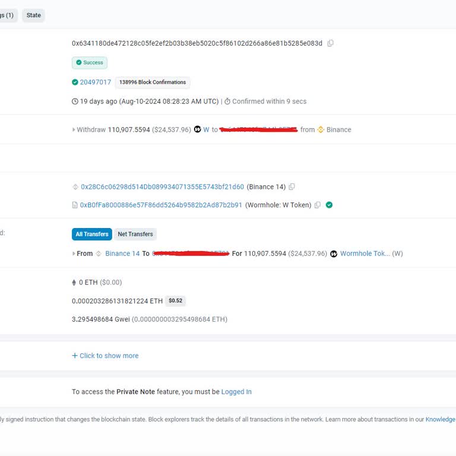Expand the Withdraw action arrow
The height and width of the screenshot is (456, 456).
(74, 130)
